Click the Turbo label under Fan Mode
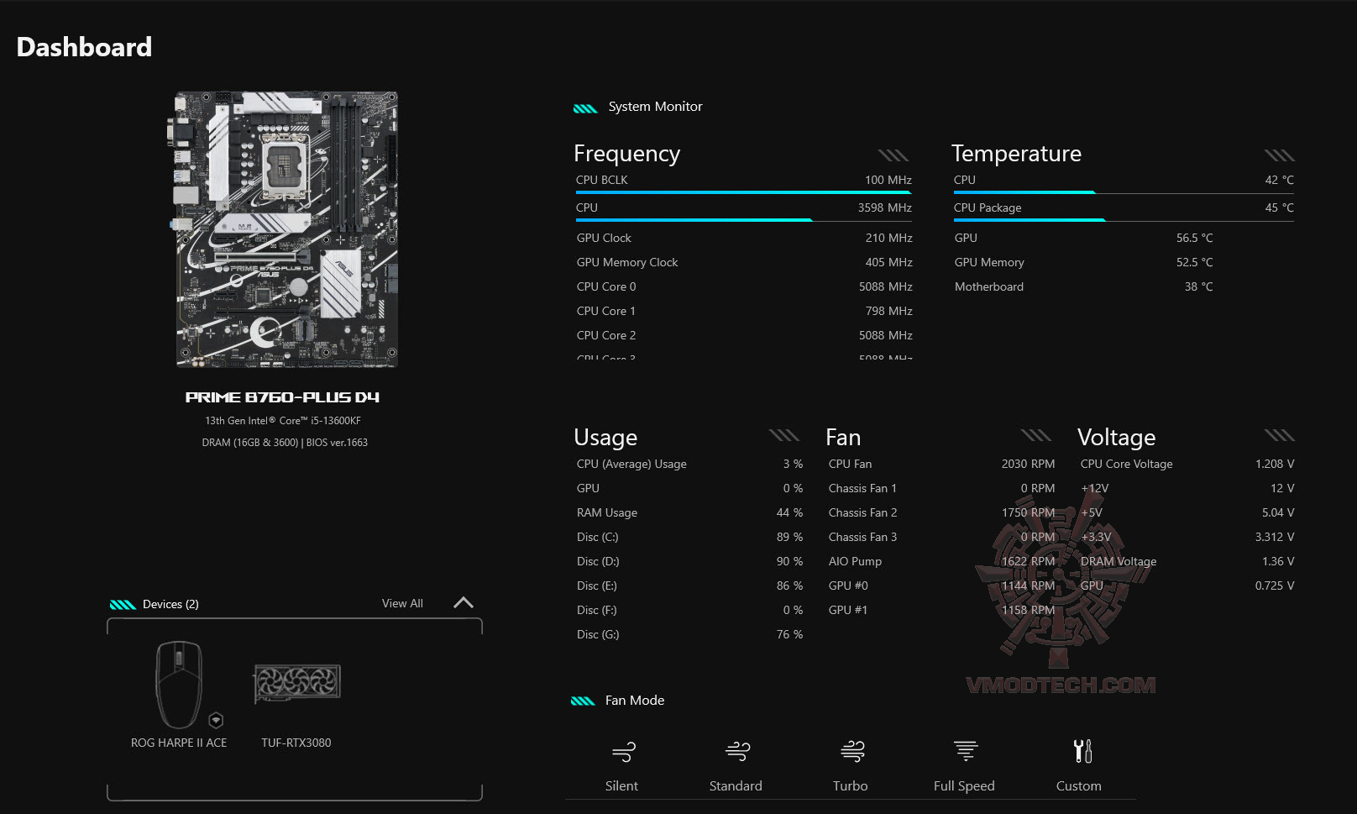The height and width of the screenshot is (814, 1357). (850, 785)
